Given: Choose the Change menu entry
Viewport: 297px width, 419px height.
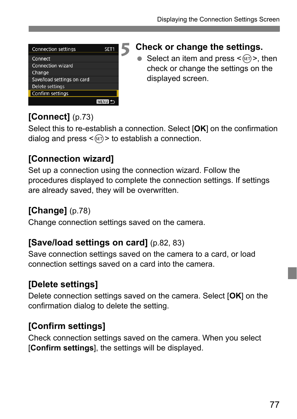Looking at the screenshot, I should [73, 73].
